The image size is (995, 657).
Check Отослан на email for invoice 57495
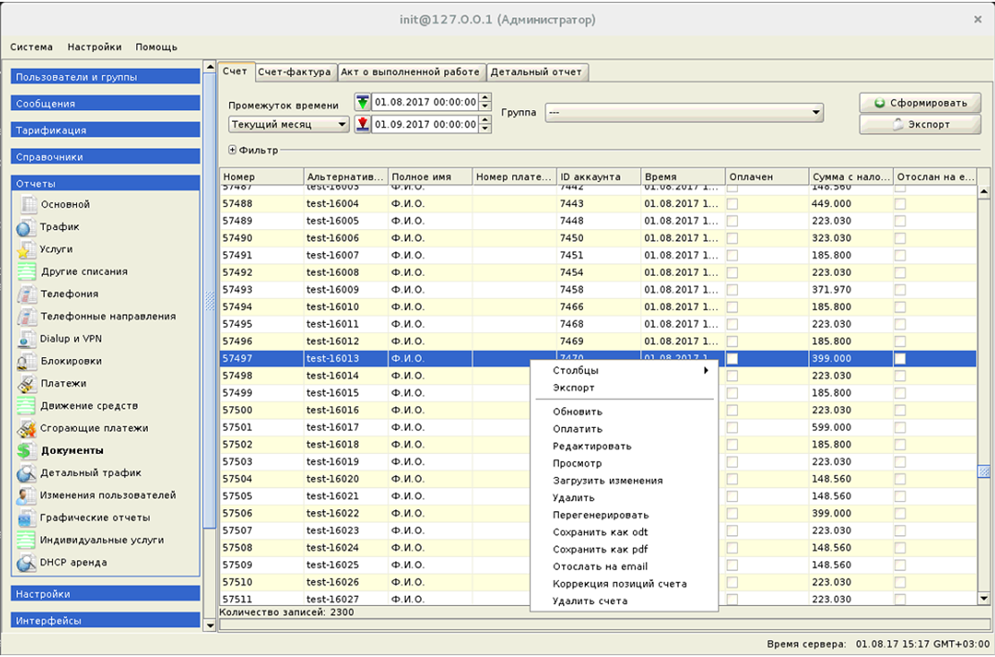click(900, 324)
